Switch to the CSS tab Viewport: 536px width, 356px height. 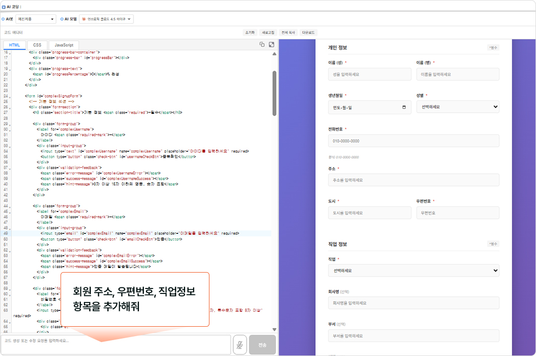tap(37, 45)
